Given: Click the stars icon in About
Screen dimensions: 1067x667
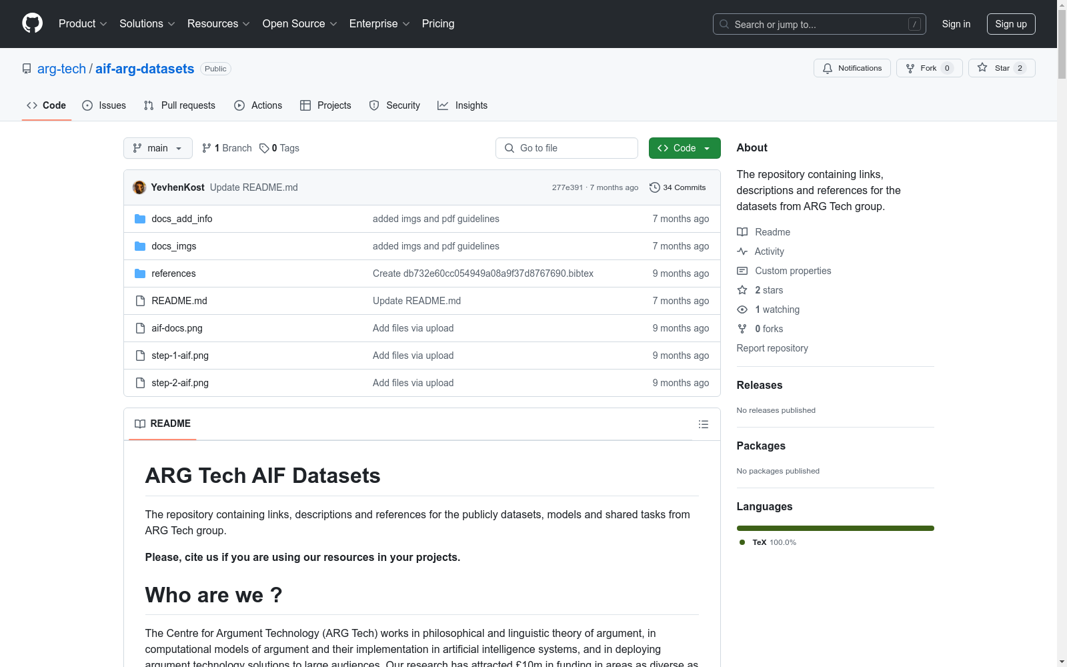Looking at the screenshot, I should [742, 290].
